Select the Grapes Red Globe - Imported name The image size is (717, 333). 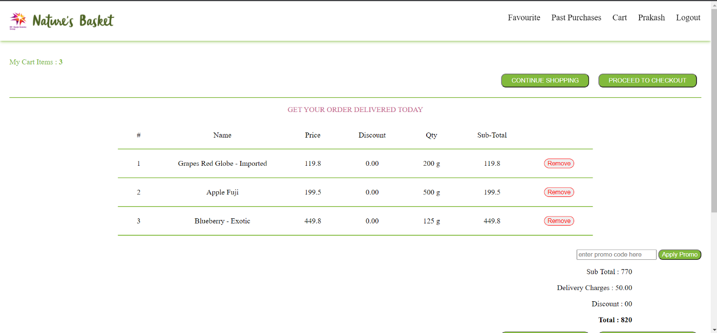pyautogui.click(x=222, y=164)
